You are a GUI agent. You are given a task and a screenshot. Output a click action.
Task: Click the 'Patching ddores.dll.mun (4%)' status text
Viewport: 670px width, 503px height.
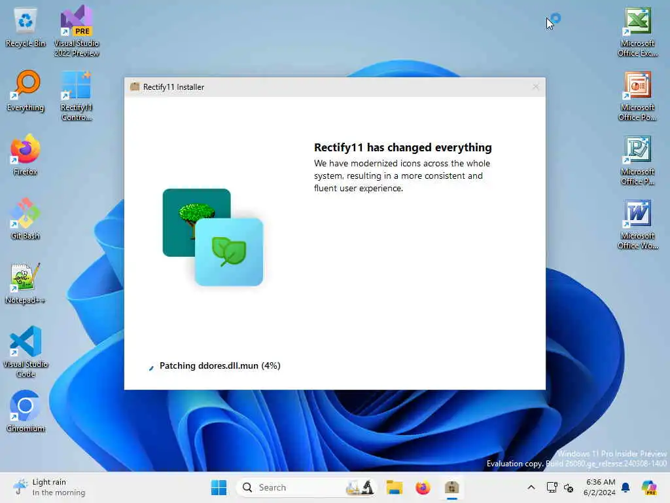tap(220, 365)
